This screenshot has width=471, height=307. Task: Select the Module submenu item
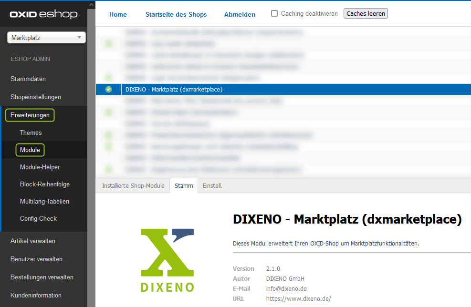30,150
